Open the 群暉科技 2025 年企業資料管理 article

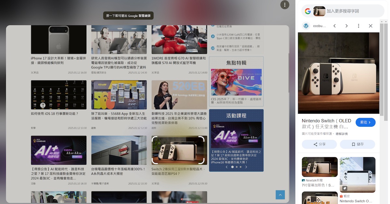[x=179, y=118]
